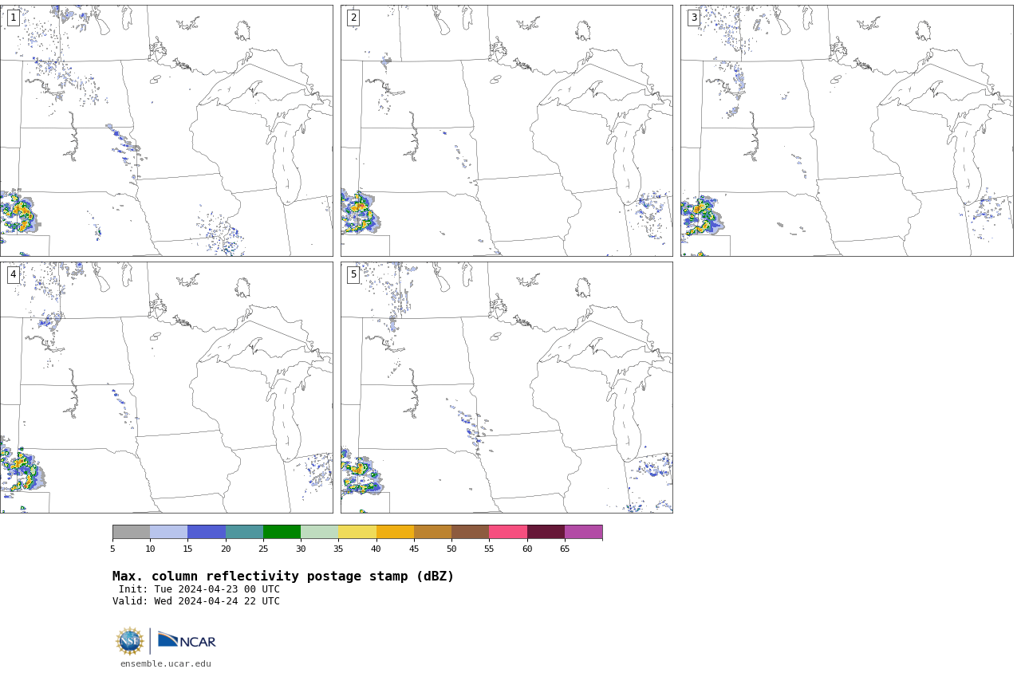Select the orange 40-45 dBZ swatch
This screenshot has width=1021, height=673.
coord(395,532)
